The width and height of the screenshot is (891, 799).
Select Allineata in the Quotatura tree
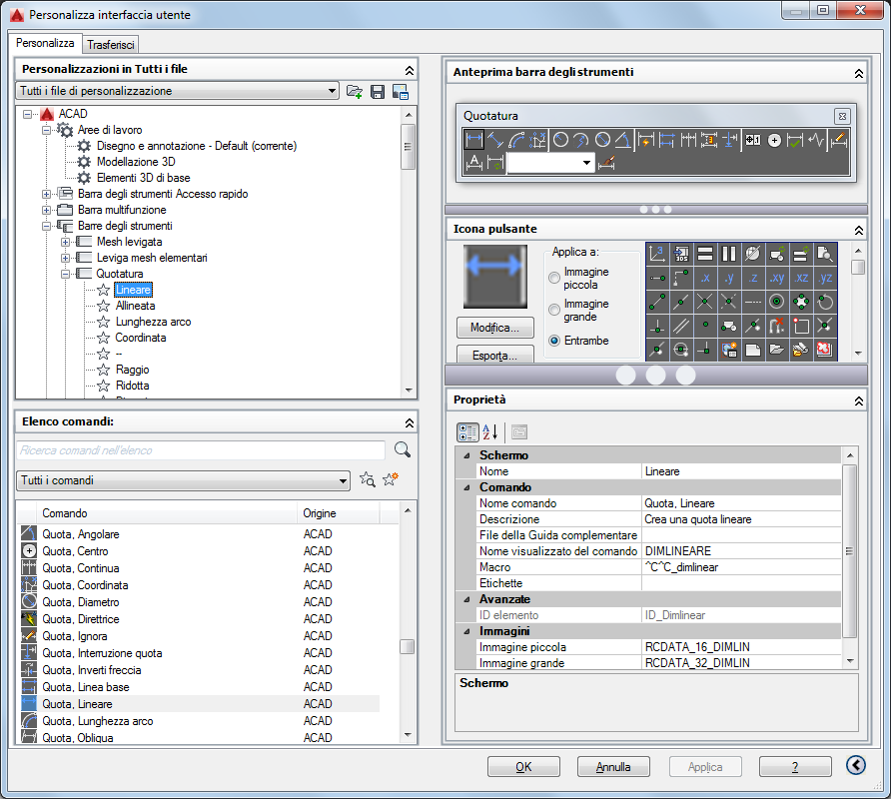pyautogui.click(x=135, y=306)
